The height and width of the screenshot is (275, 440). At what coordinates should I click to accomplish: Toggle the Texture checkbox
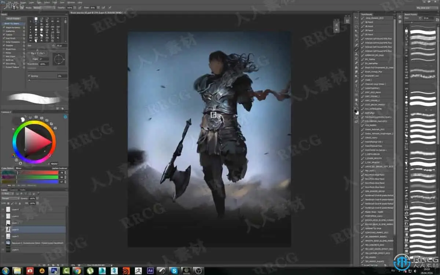pos(4,35)
